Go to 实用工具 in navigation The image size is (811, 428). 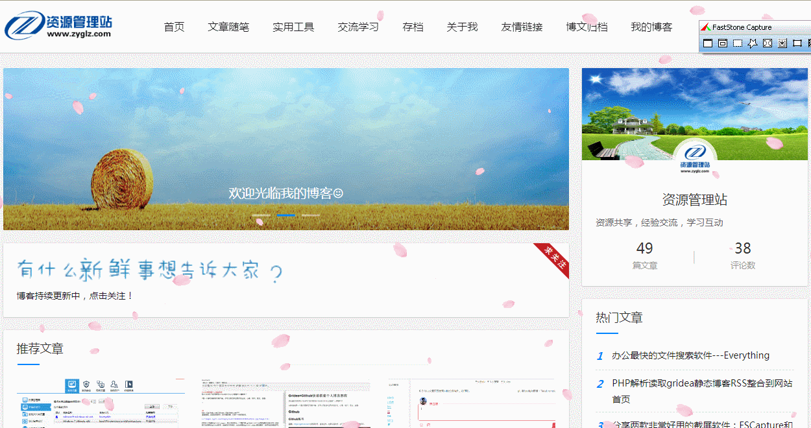click(x=293, y=27)
